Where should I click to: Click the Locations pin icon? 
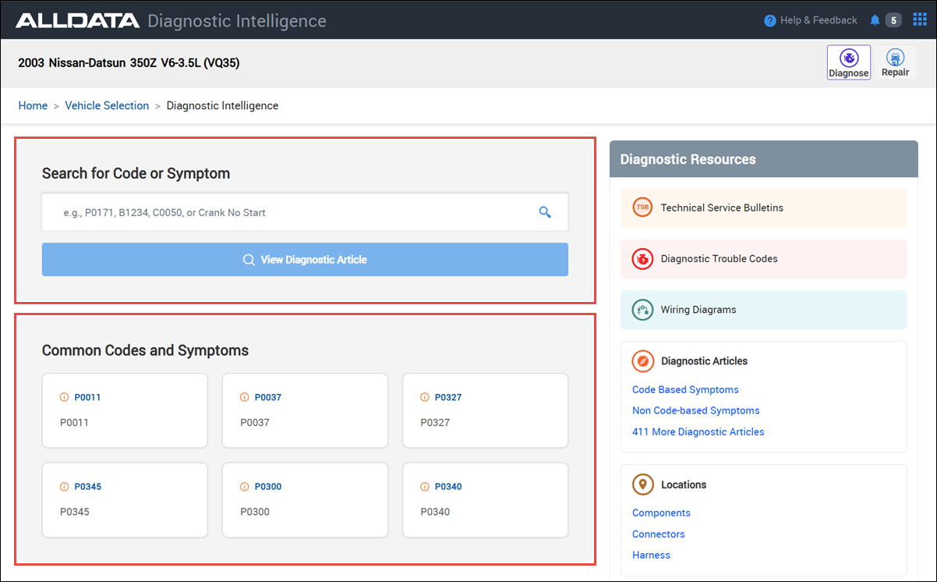tap(642, 484)
